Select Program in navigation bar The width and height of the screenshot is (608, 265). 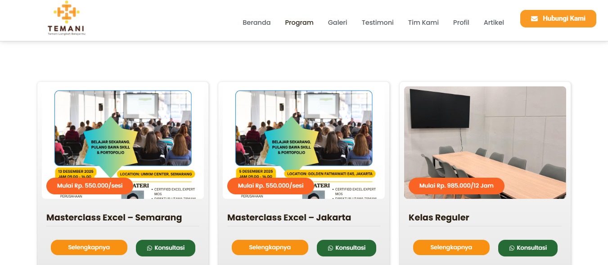pos(299,22)
